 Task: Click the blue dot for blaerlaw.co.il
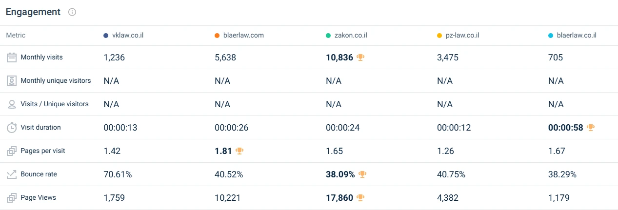coord(551,36)
